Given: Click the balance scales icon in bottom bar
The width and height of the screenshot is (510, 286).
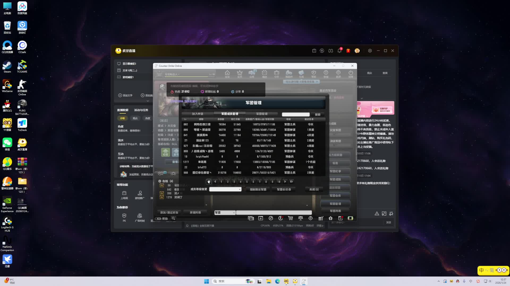Looking at the screenshot, I should coord(300,218).
